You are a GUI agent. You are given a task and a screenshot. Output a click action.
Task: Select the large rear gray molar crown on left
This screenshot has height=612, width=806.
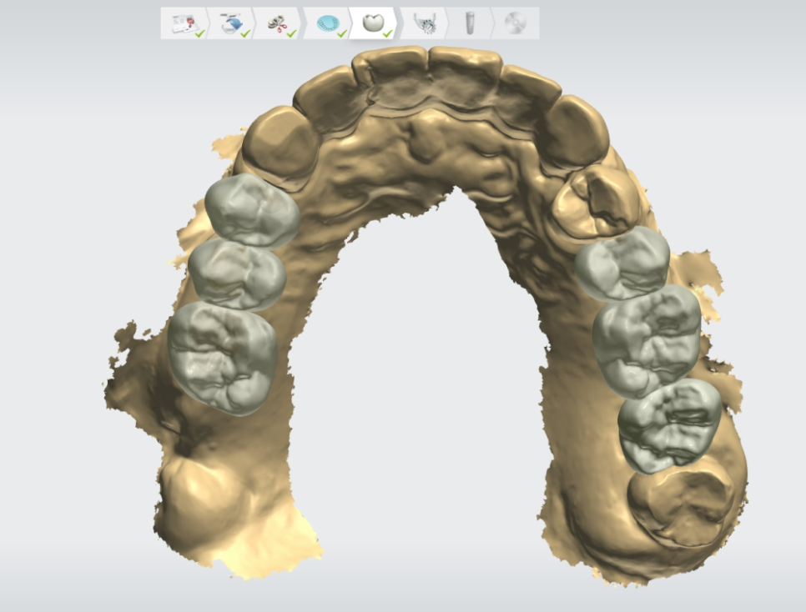click(x=223, y=356)
